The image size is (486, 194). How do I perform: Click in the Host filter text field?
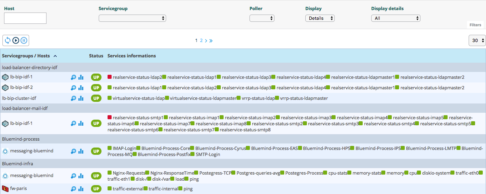[25, 18]
